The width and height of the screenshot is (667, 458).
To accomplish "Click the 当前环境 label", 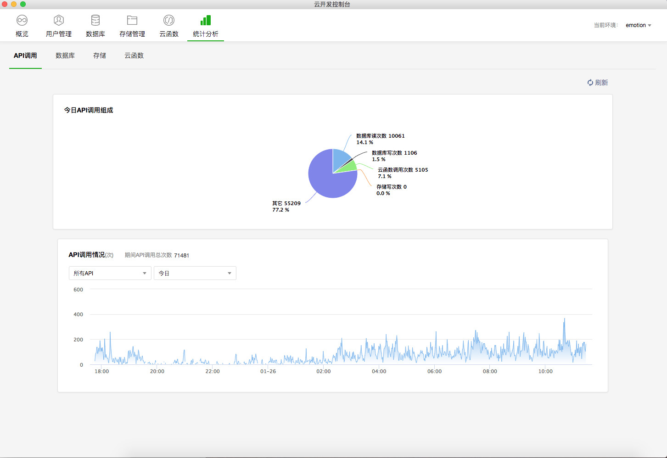I will pos(605,25).
